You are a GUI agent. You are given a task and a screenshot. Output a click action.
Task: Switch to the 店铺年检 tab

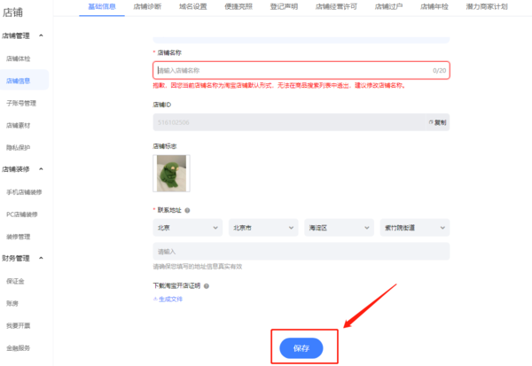(x=434, y=7)
